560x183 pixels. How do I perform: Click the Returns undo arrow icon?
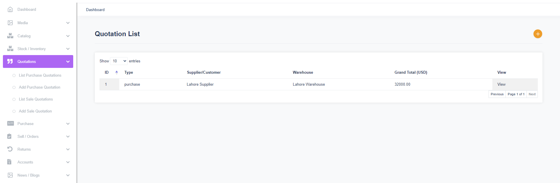point(10,149)
